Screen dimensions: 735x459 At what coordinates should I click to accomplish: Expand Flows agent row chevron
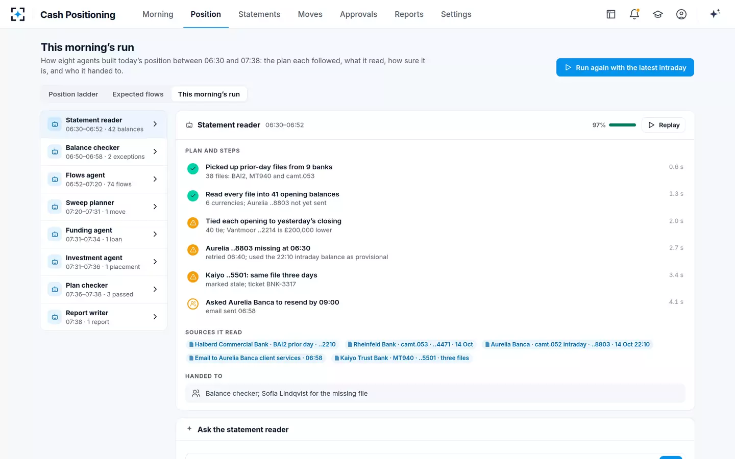(x=155, y=179)
